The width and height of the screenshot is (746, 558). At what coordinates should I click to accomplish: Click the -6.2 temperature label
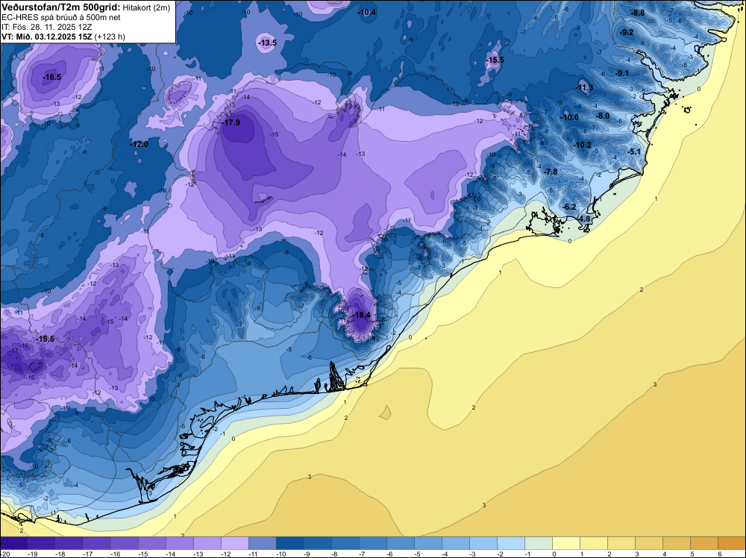click(x=569, y=207)
